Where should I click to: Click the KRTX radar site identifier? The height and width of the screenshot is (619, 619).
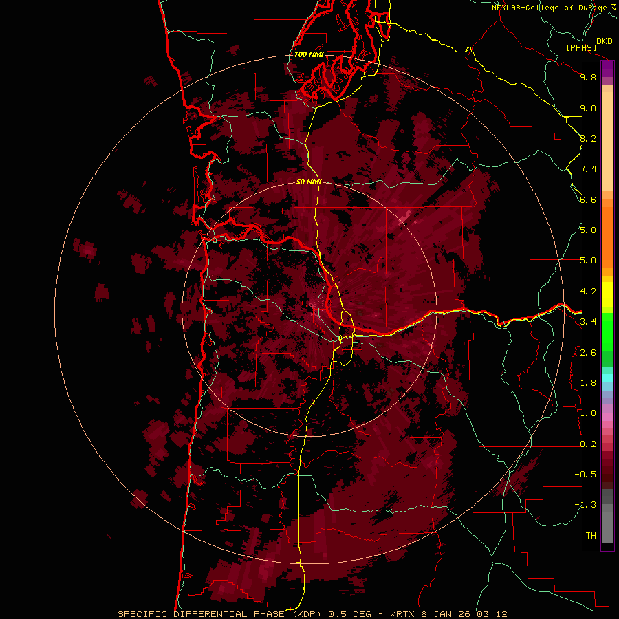(x=402, y=614)
